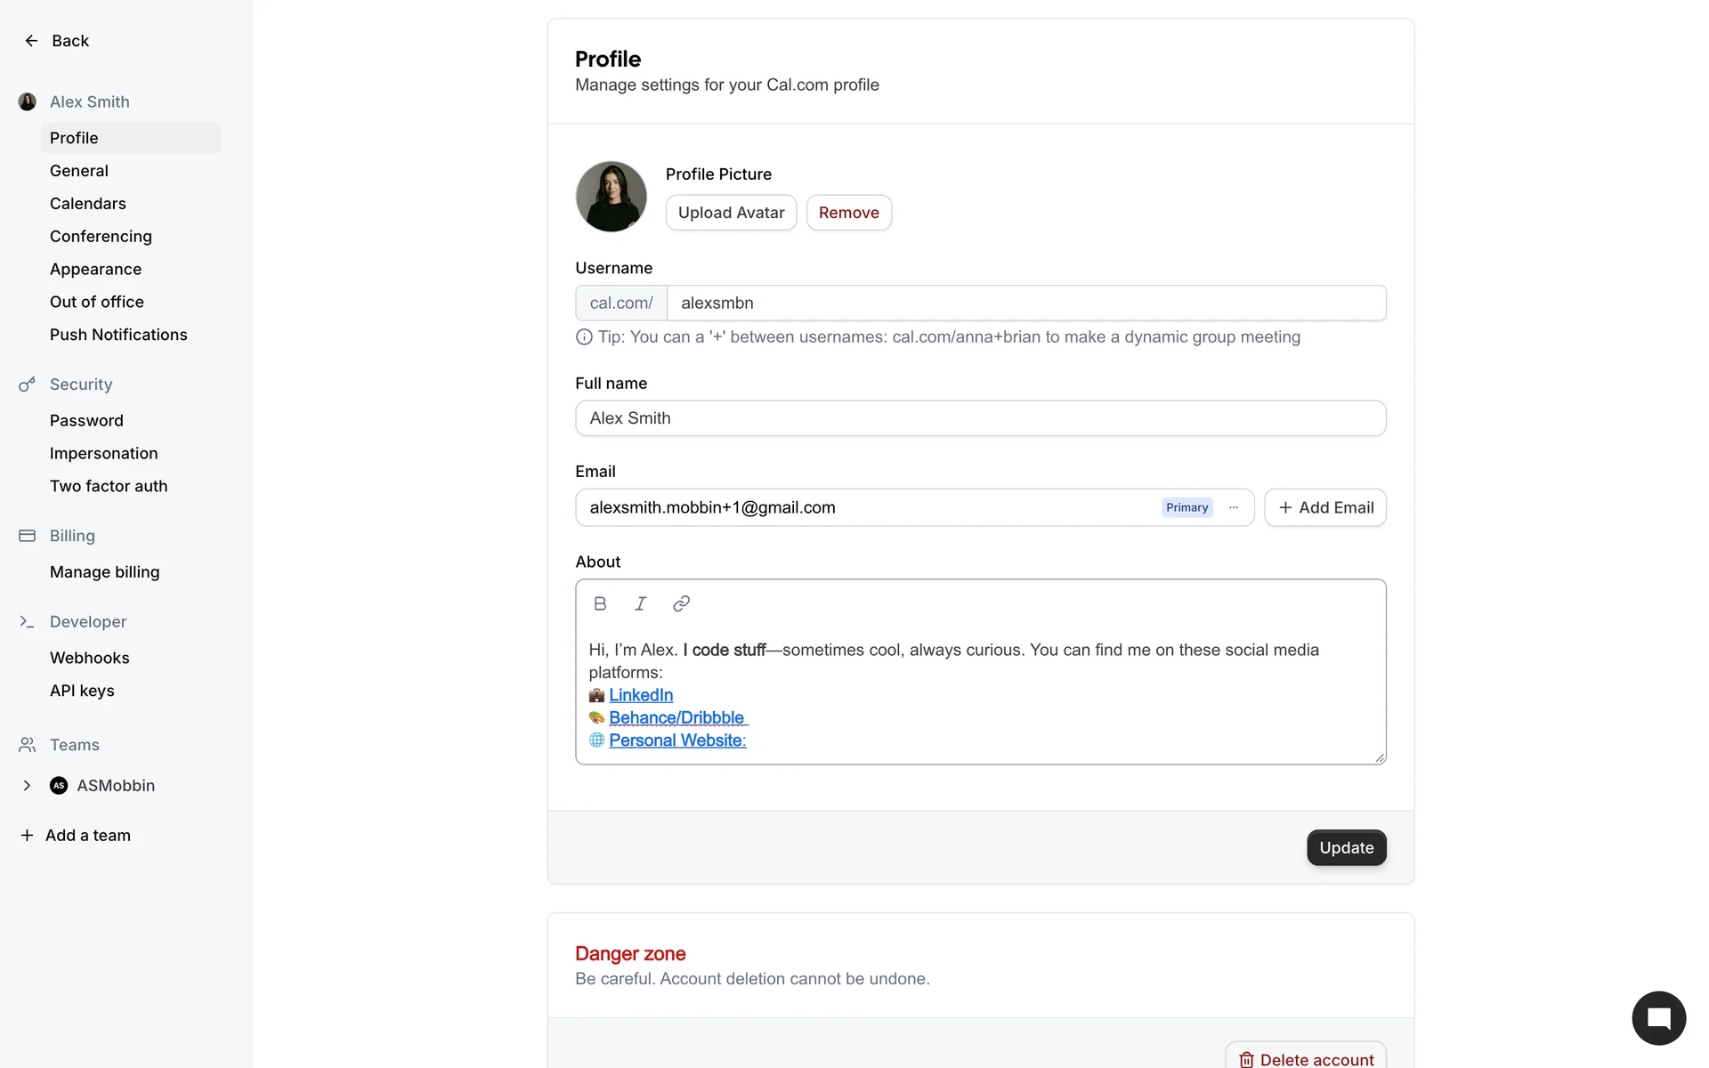Open the LinkedIn link in About

coord(641,695)
